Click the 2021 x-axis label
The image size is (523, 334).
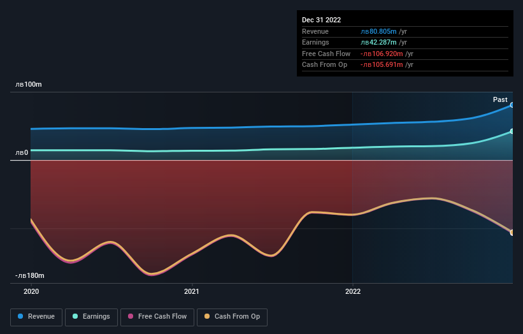(192, 291)
